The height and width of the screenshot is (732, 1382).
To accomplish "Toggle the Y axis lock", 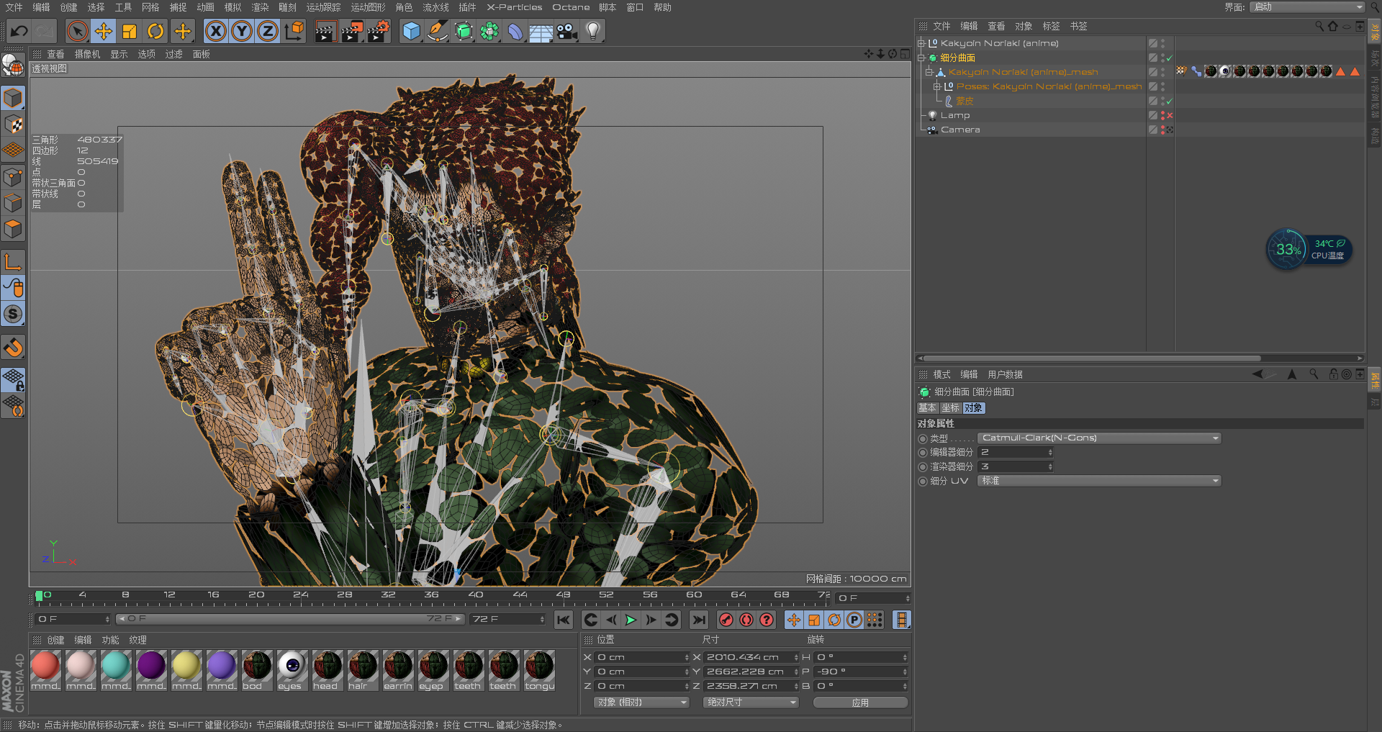I will [242, 31].
